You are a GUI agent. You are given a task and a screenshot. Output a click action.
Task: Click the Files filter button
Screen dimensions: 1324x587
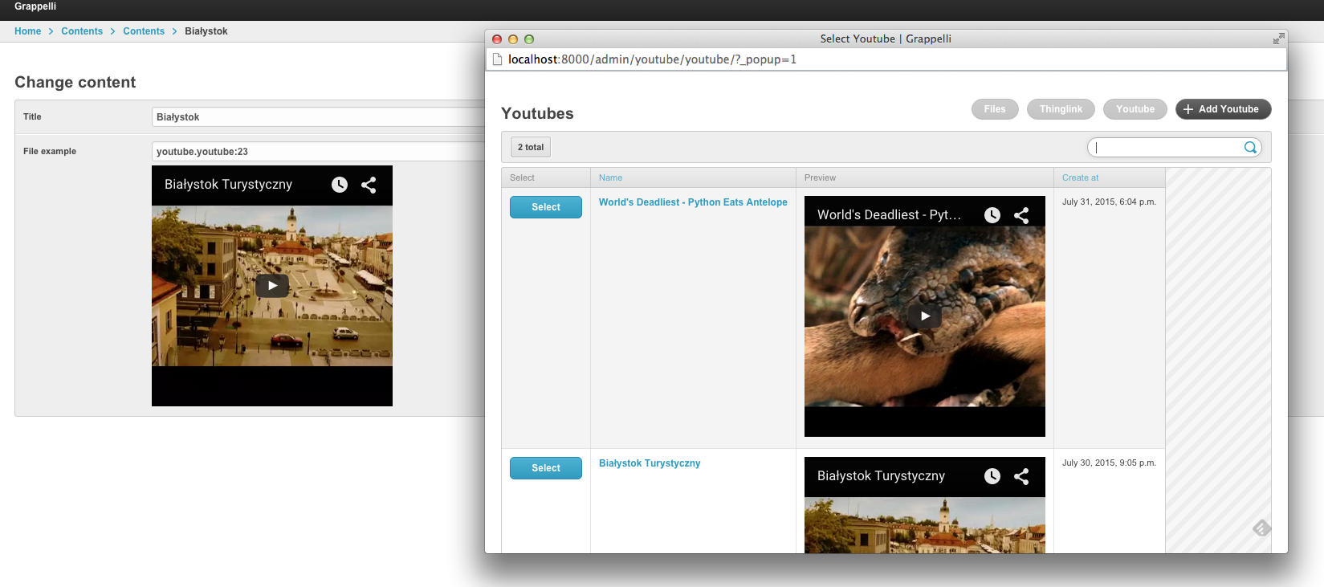(995, 109)
